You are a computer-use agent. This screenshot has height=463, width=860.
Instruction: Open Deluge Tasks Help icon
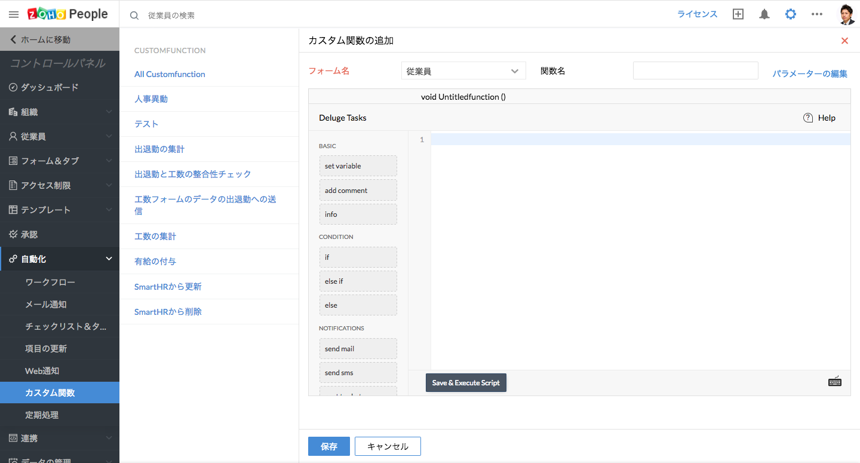pyautogui.click(x=808, y=118)
